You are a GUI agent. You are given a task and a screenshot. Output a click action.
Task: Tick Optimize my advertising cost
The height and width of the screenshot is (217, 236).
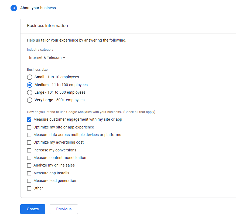pos(29,143)
